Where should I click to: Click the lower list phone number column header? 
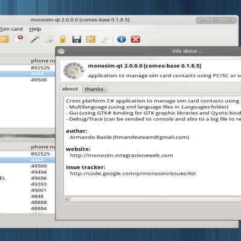click(x=43, y=146)
